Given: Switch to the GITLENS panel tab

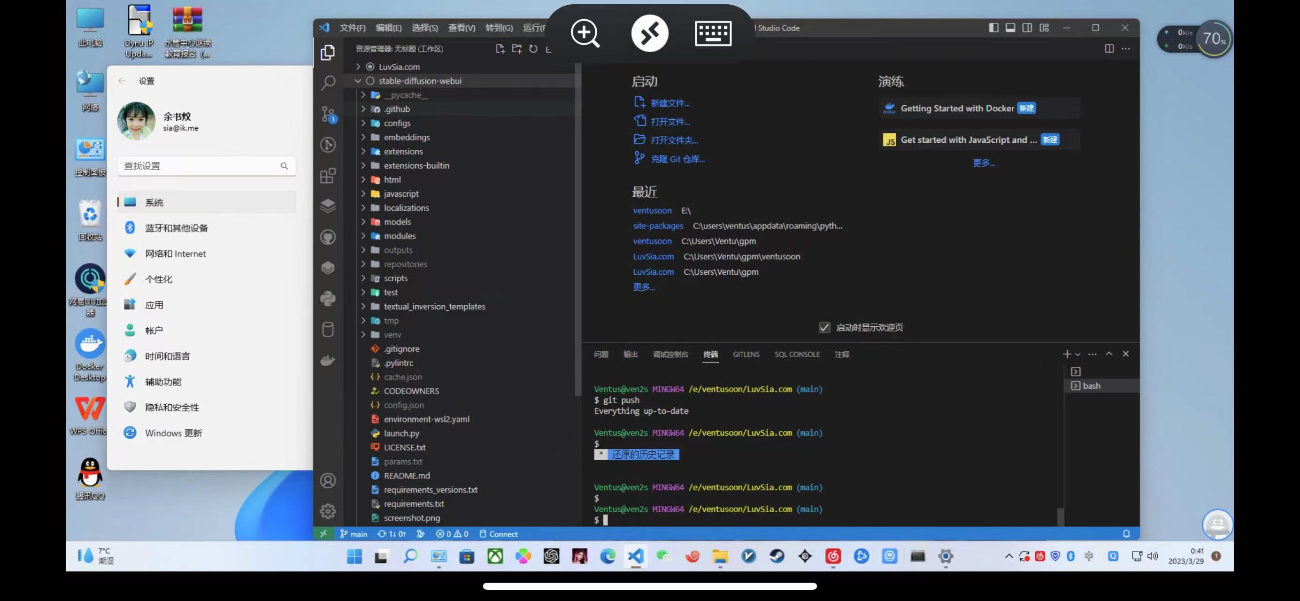Looking at the screenshot, I should pos(746,354).
